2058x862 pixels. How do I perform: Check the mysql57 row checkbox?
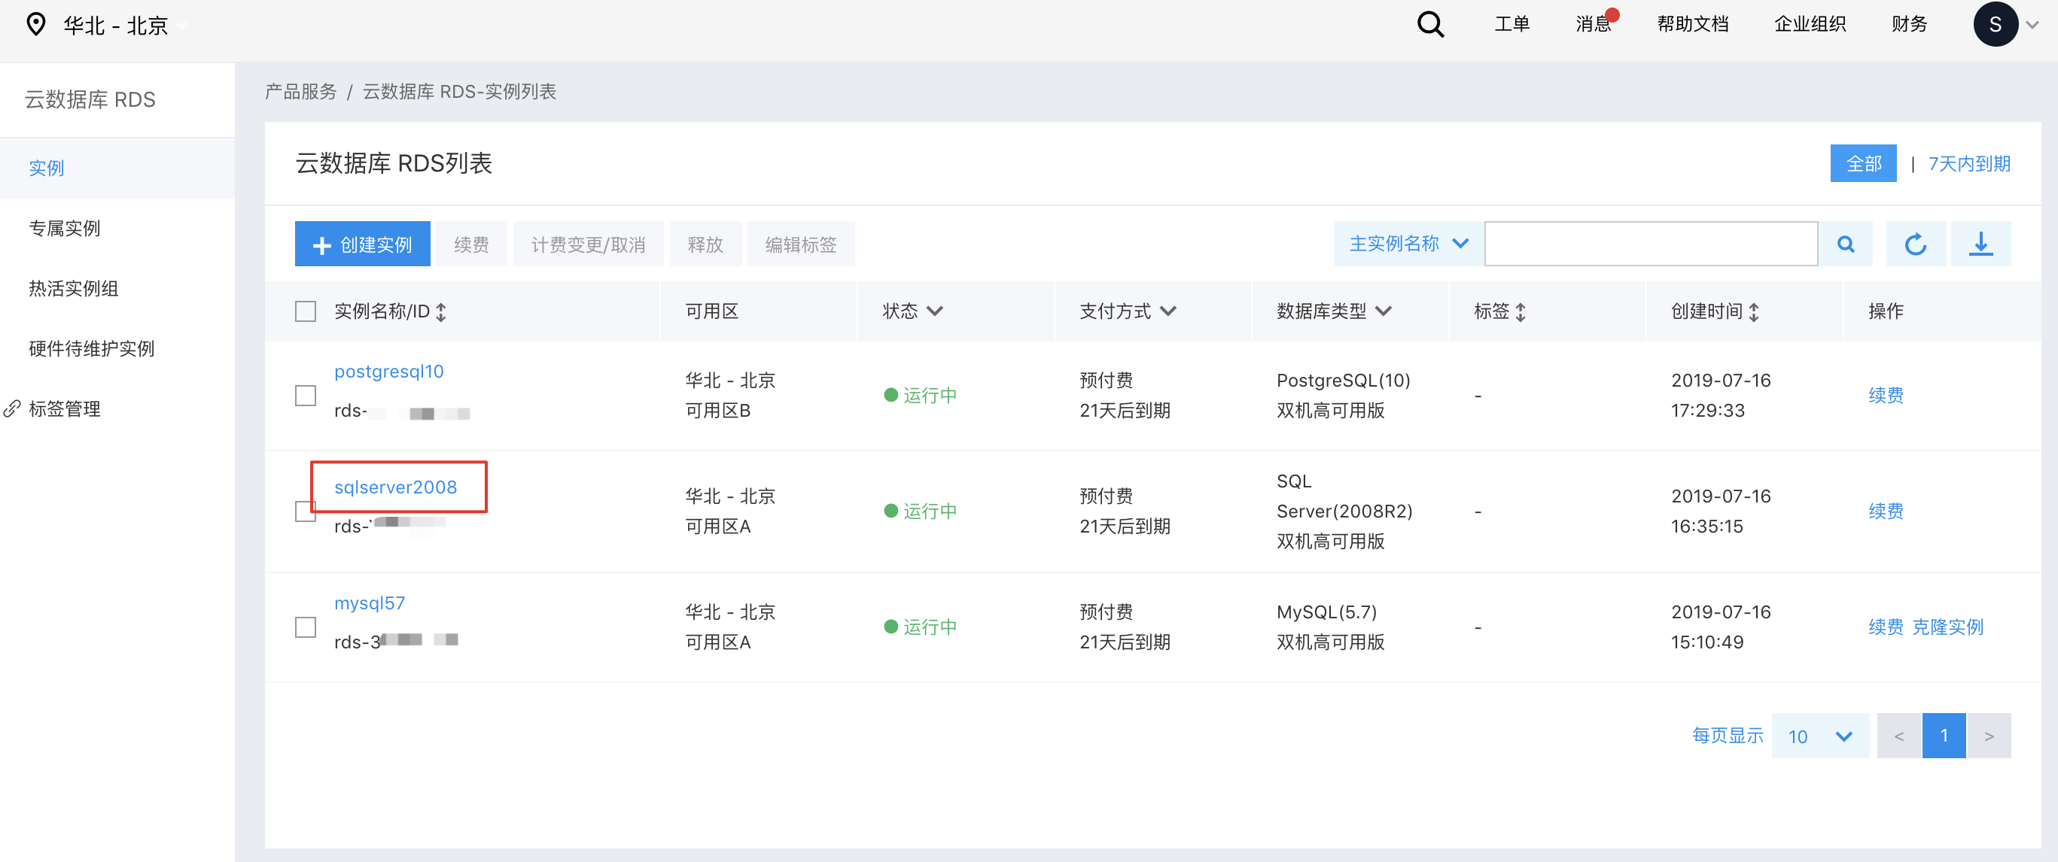coord(305,627)
